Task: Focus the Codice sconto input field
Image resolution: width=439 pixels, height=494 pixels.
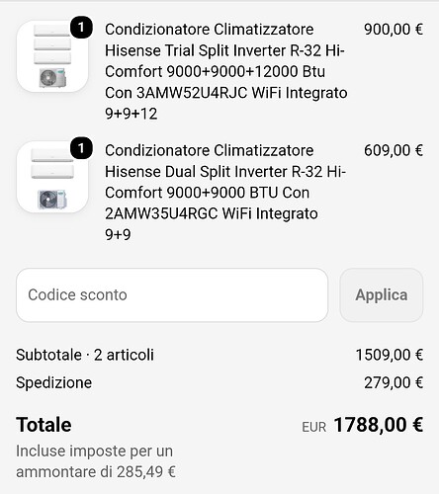Action: tap(172, 295)
